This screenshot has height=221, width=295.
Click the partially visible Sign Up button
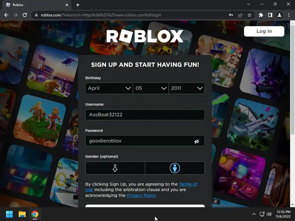tap(145, 206)
